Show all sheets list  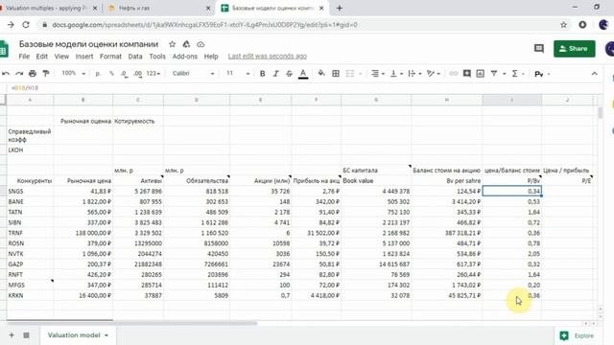pos(26,335)
